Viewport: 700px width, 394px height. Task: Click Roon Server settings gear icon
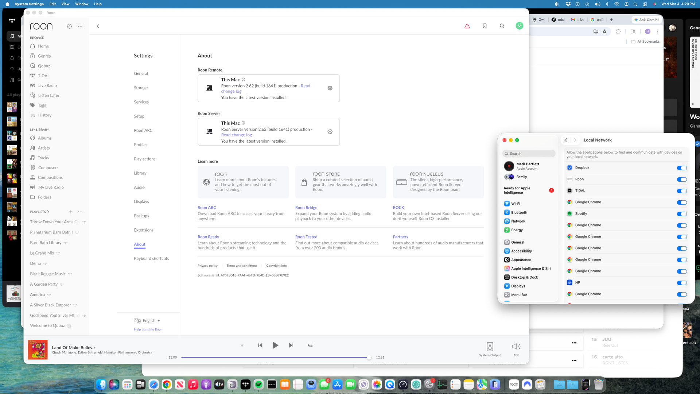click(330, 132)
